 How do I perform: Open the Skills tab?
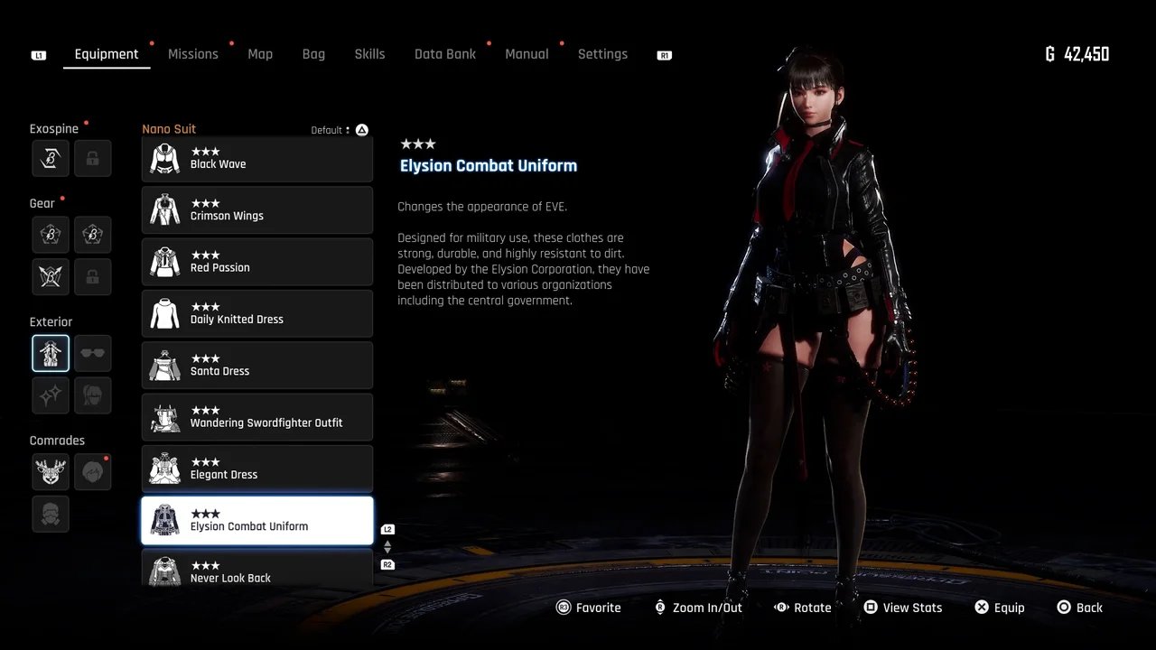coord(369,54)
